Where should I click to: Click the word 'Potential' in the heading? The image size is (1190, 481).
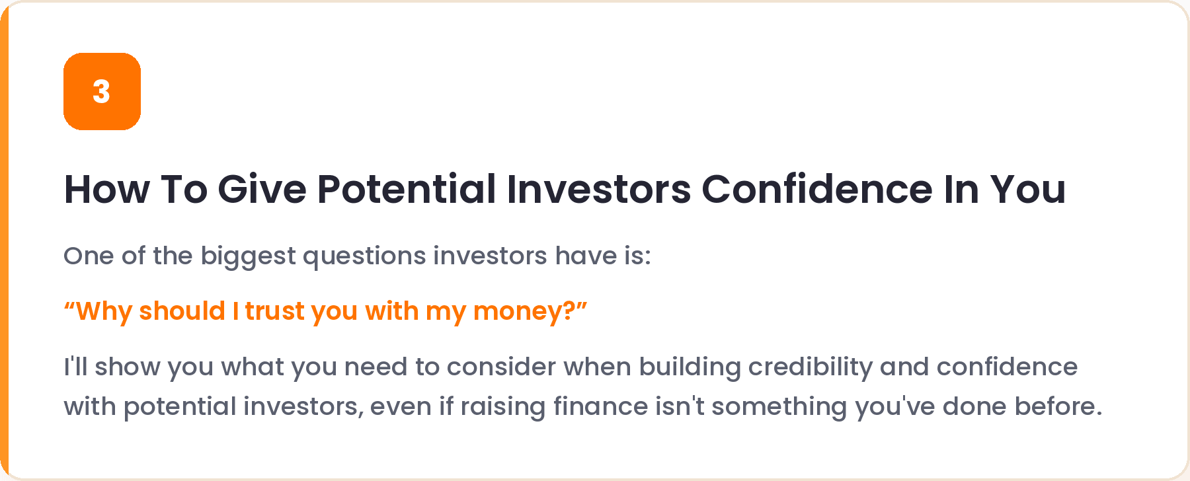click(x=407, y=190)
